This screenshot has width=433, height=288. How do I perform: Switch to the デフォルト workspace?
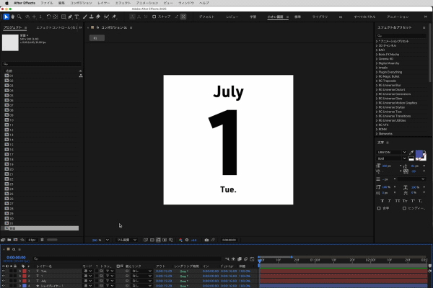pos(207,17)
